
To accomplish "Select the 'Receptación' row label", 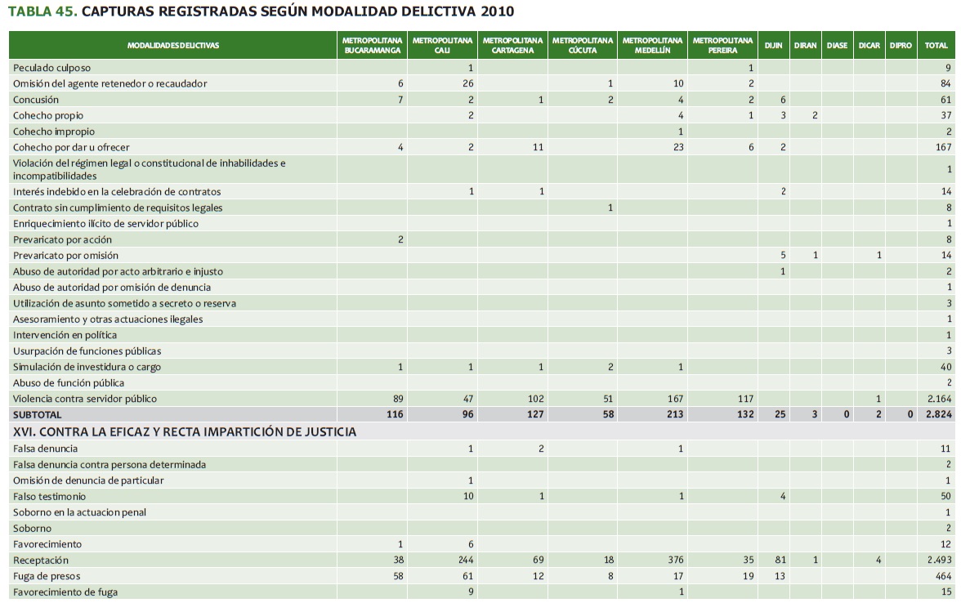I will pos(41,561).
